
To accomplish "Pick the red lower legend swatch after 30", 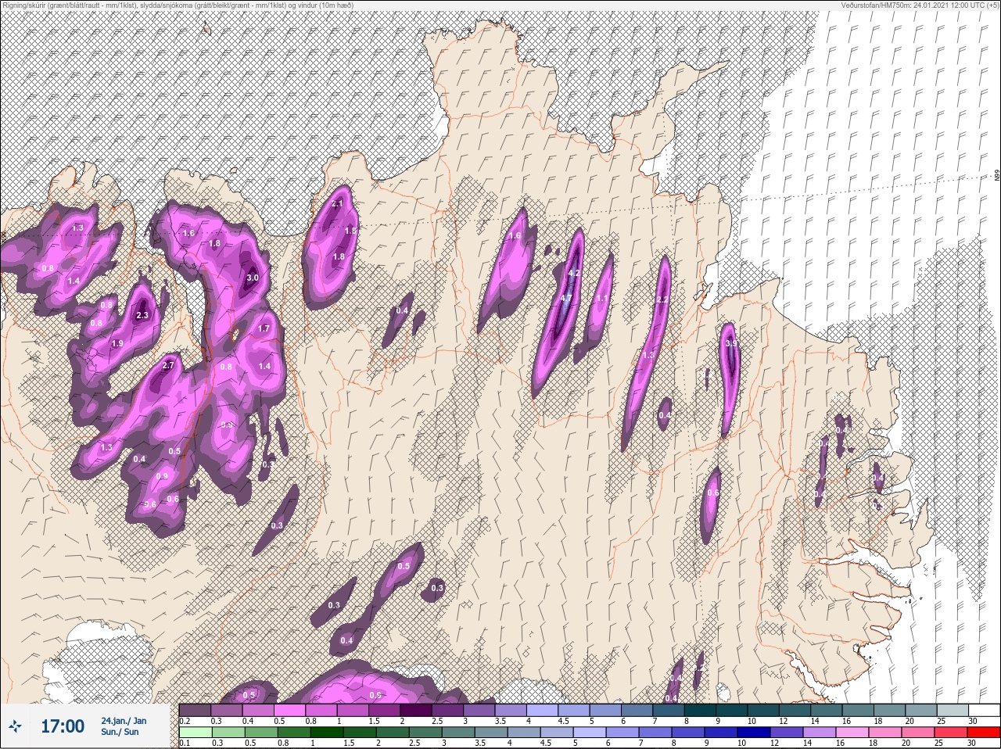I will [985, 733].
